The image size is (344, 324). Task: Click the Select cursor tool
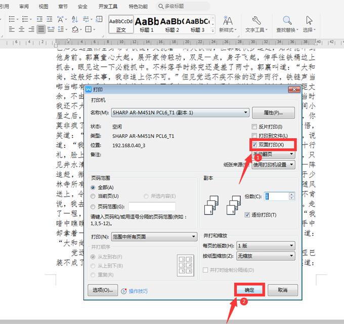[x=309, y=20]
